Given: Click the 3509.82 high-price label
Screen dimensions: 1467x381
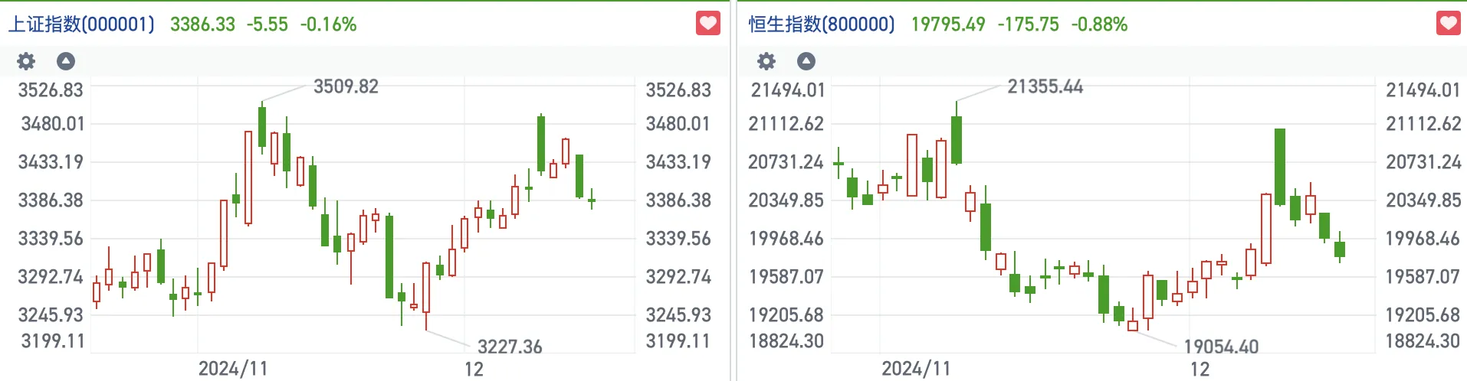Looking at the screenshot, I should 346,86.
